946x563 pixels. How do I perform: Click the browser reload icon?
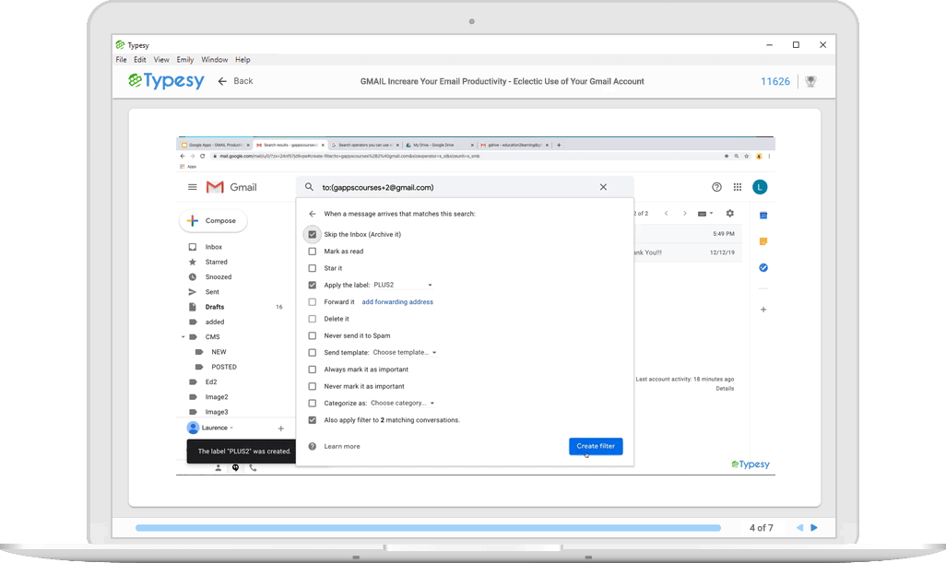(202, 156)
